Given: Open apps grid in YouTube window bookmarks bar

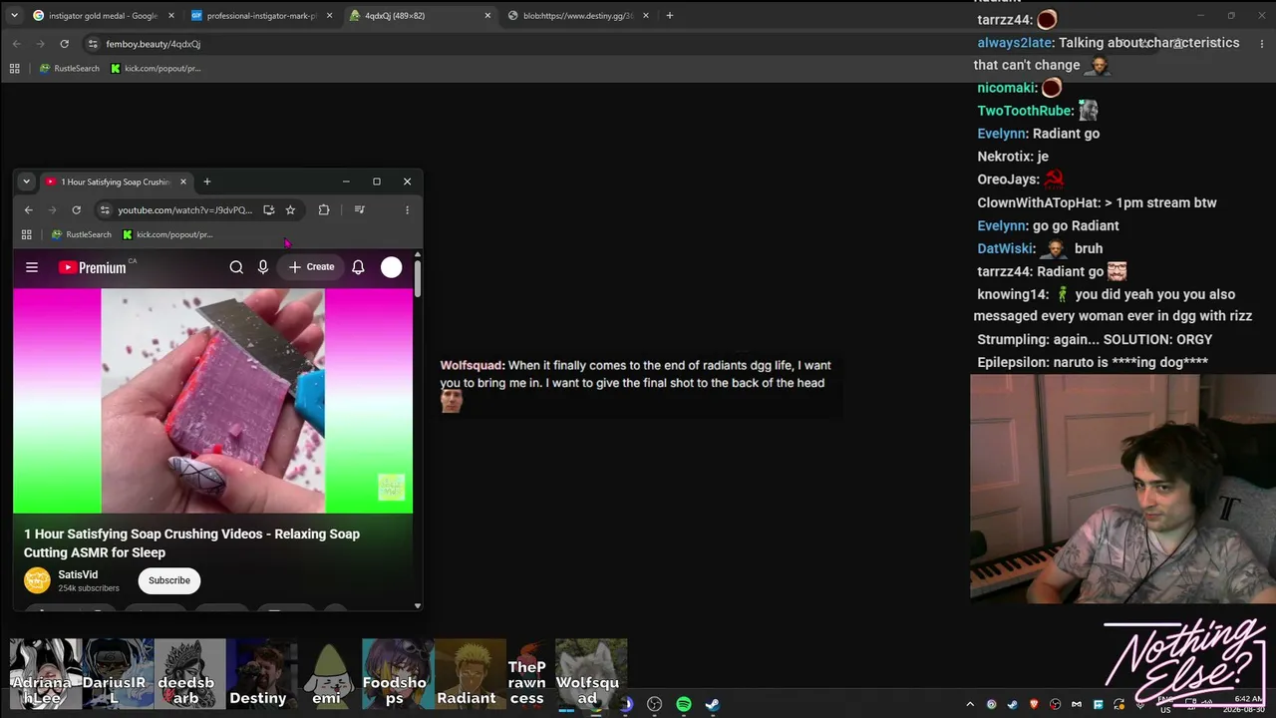Looking at the screenshot, I should coord(27,235).
